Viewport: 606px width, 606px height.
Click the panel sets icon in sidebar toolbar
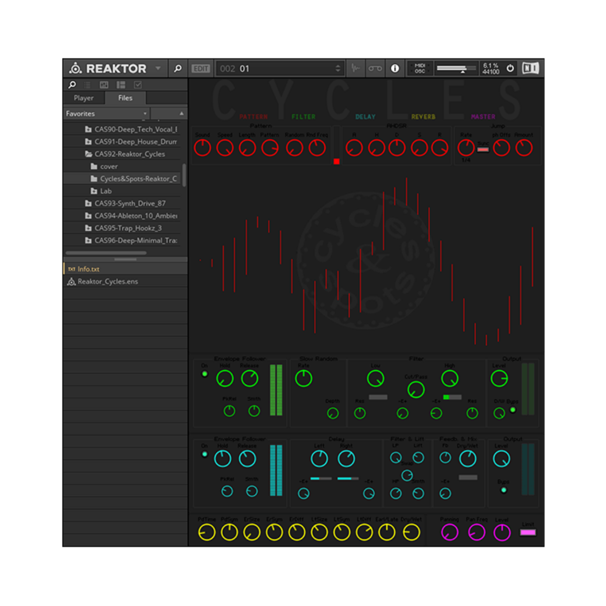pyautogui.click(x=104, y=84)
